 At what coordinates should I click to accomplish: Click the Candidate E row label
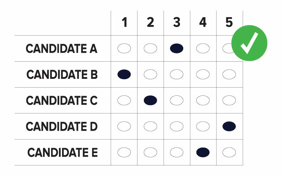(62, 153)
